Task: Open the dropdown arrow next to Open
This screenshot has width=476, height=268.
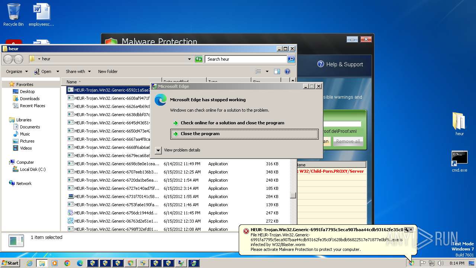Action: (58, 71)
